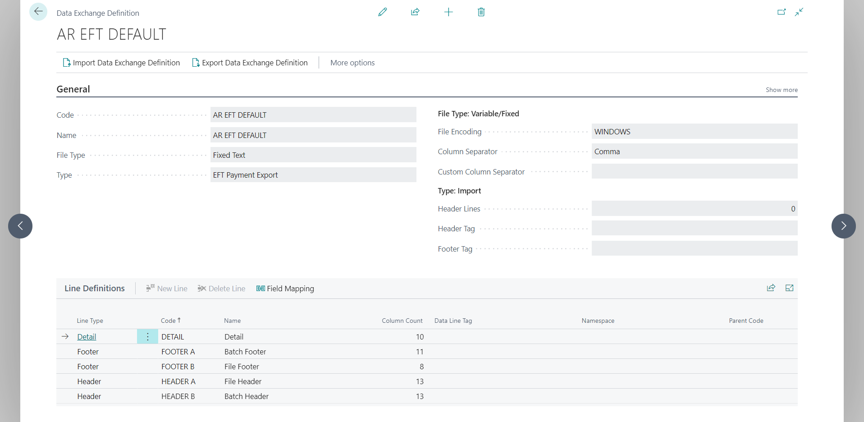Sort by Line Type column header
The width and height of the screenshot is (864, 422).
coord(90,321)
